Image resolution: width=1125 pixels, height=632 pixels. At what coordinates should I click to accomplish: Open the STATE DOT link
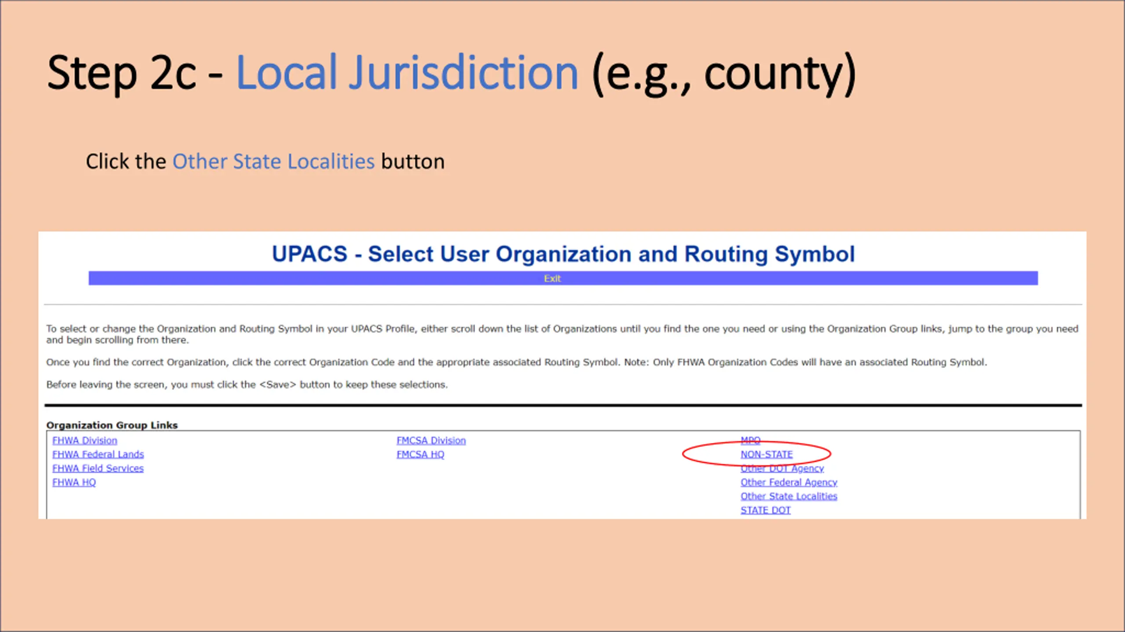pyautogui.click(x=765, y=510)
